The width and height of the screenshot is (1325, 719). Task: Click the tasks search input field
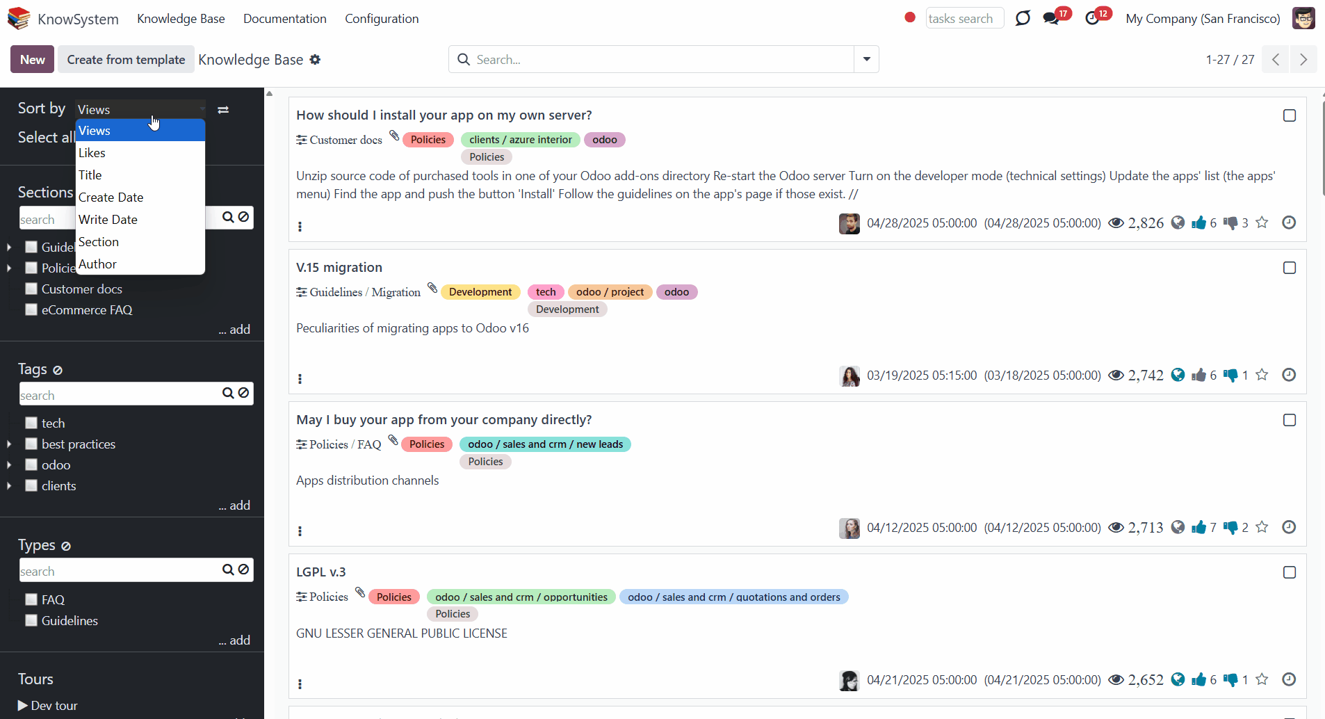[x=964, y=19]
